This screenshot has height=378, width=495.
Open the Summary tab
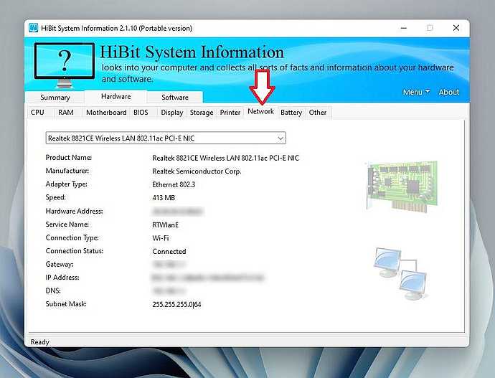(55, 97)
